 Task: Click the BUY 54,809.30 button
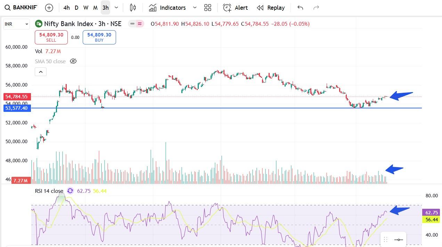(x=99, y=37)
